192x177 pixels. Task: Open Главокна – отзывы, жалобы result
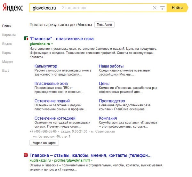point(91,156)
